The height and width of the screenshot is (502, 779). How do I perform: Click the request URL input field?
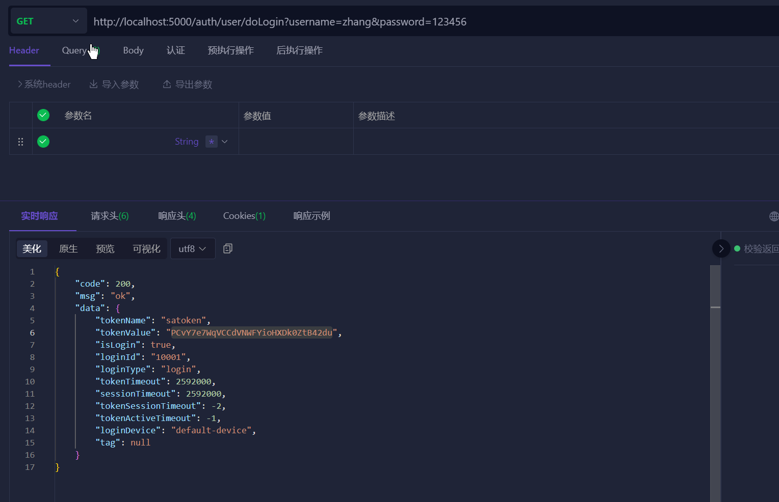[433, 22]
